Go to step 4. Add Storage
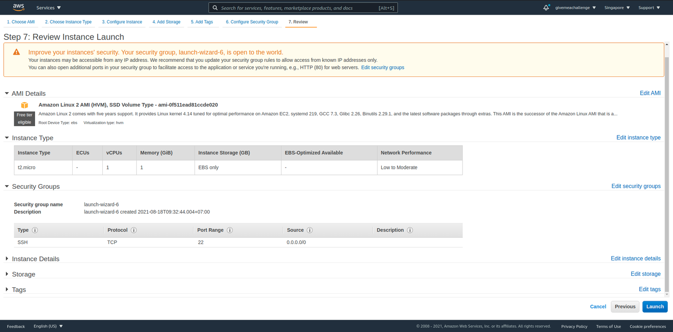The width and height of the screenshot is (673, 332). [x=166, y=22]
